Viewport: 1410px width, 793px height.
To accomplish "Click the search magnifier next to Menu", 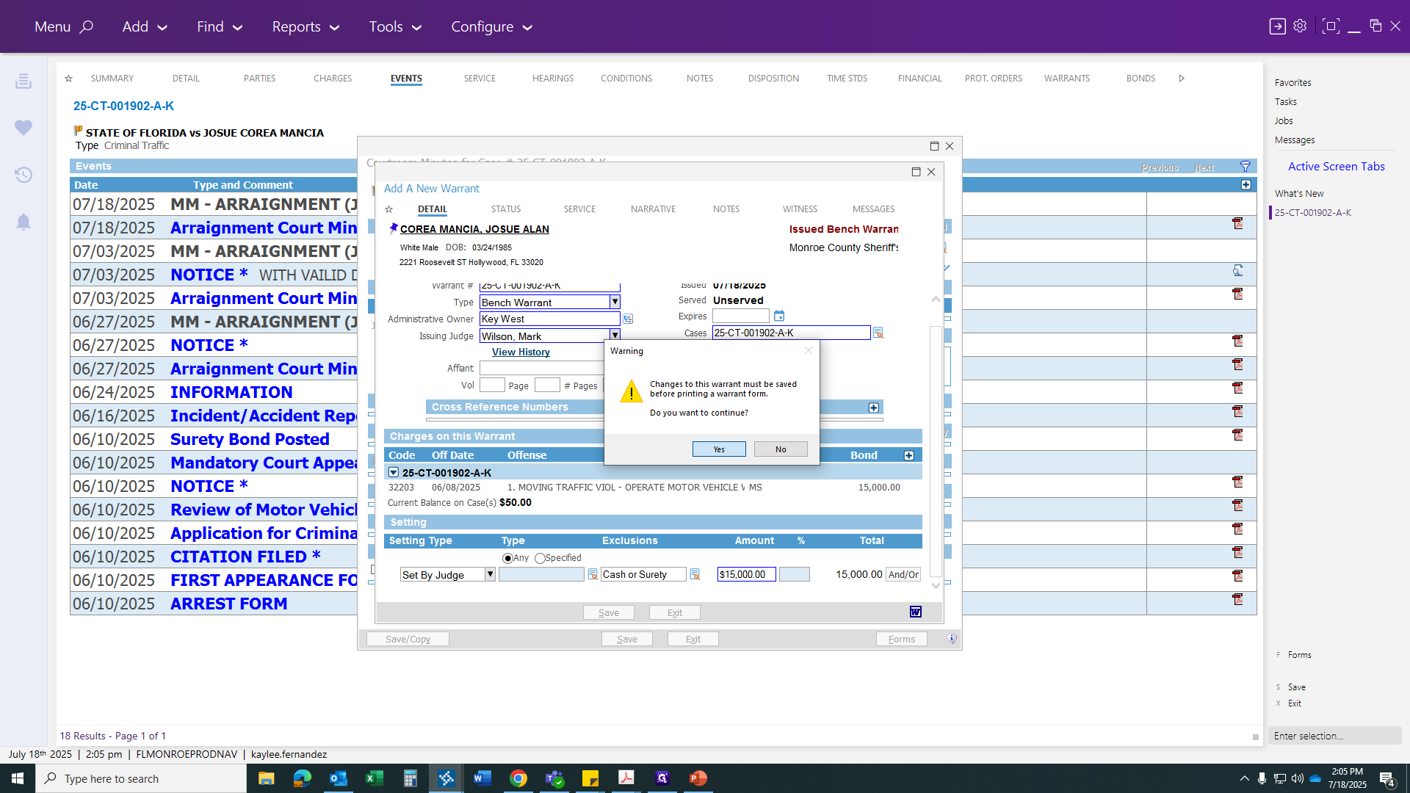I will click(x=87, y=26).
